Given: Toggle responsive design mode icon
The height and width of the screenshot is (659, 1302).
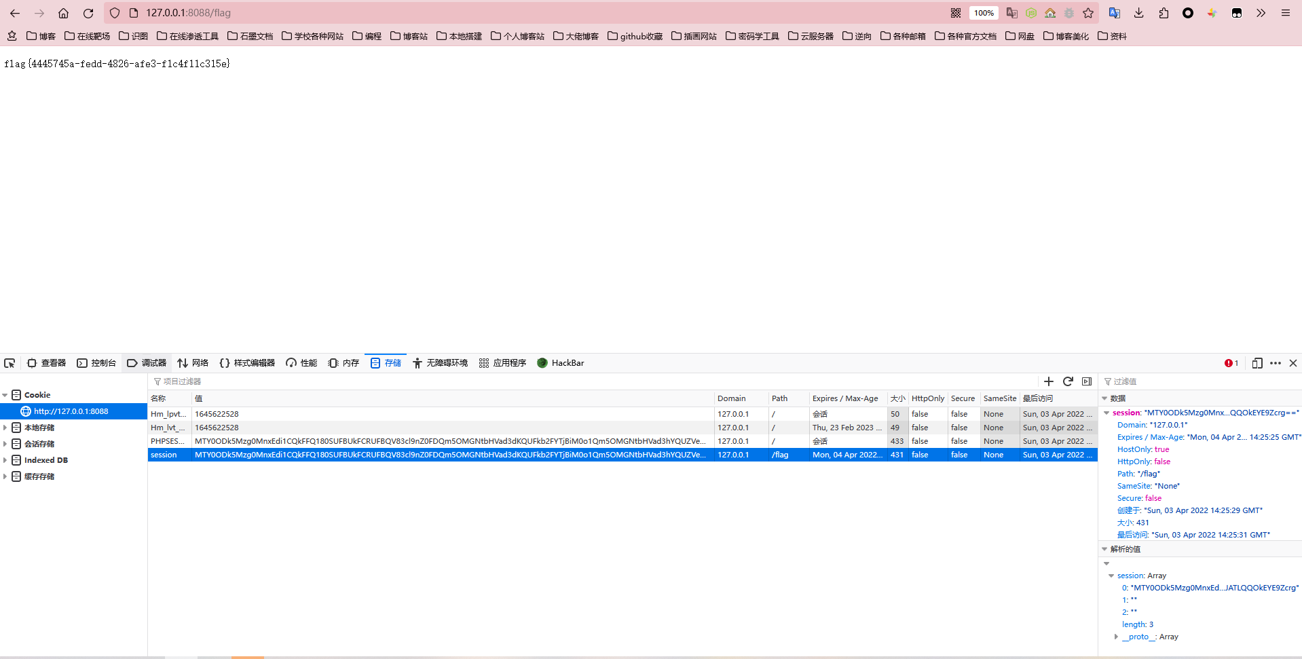Looking at the screenshot, I should (1257, 363).
